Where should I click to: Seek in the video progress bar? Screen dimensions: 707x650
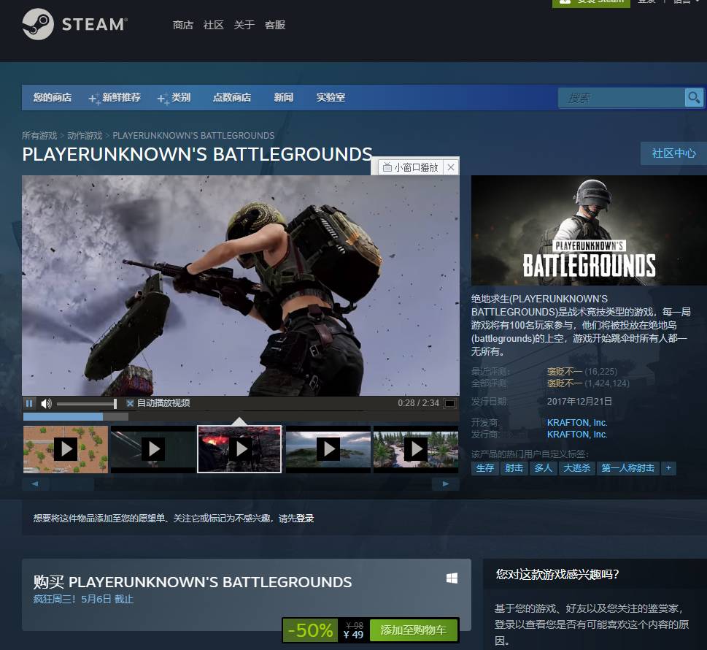point(240,416)
